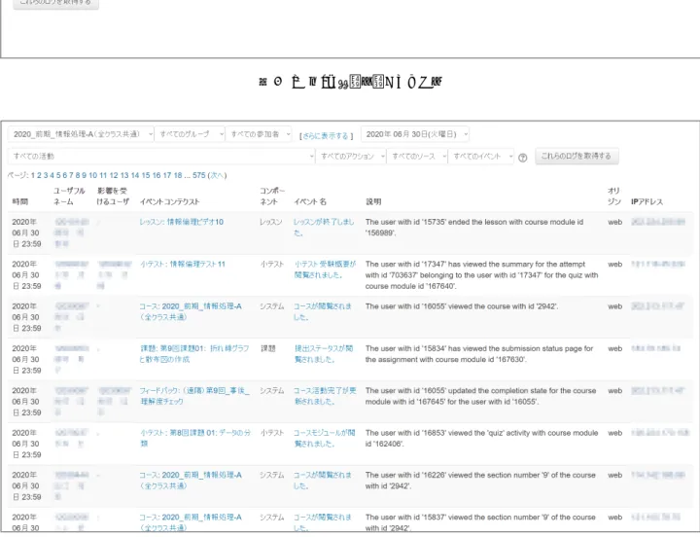Go to page 8 of logs
The image size is (700, 537).
pyautogui.click(x=78, y=175)
